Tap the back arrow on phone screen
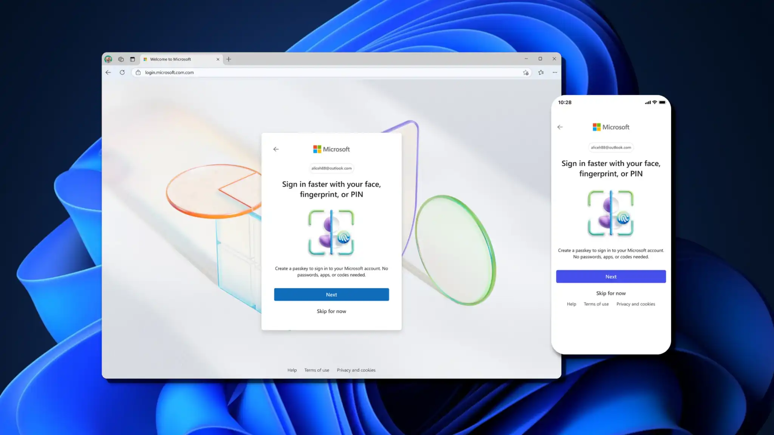Screen dimensions: 774x435 tap(560, 127)
